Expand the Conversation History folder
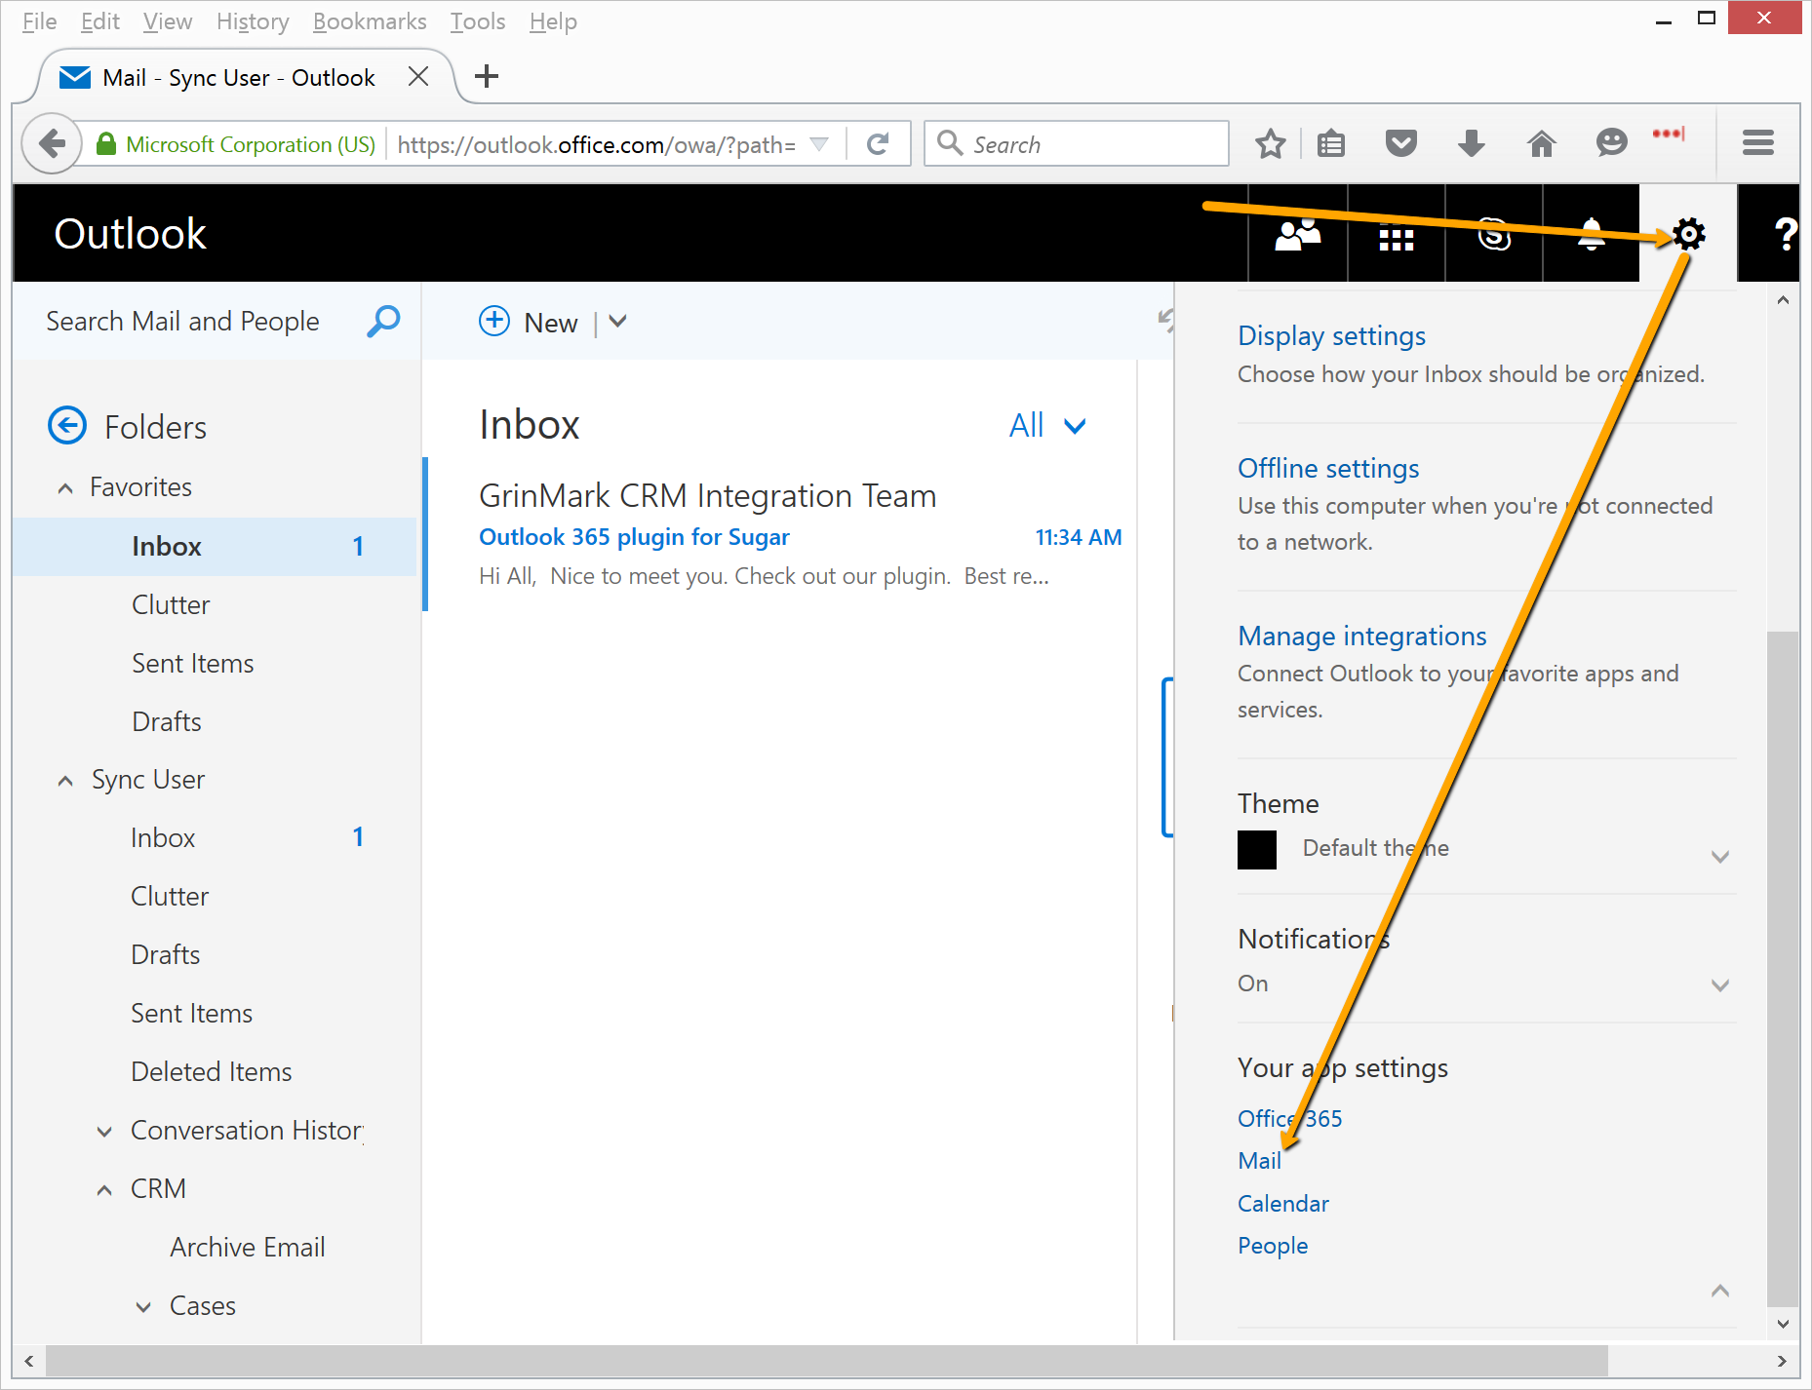Image resolution: width=1812 pixels, height=1390 pixels. pyautogui.click(x=104, y=1132)
